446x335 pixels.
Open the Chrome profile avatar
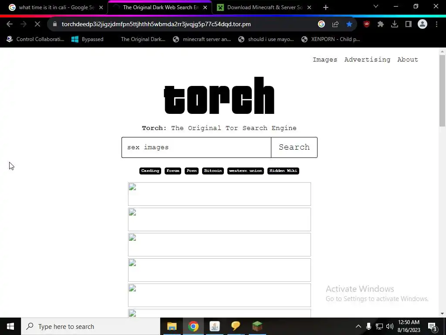(x=422, y=24)
